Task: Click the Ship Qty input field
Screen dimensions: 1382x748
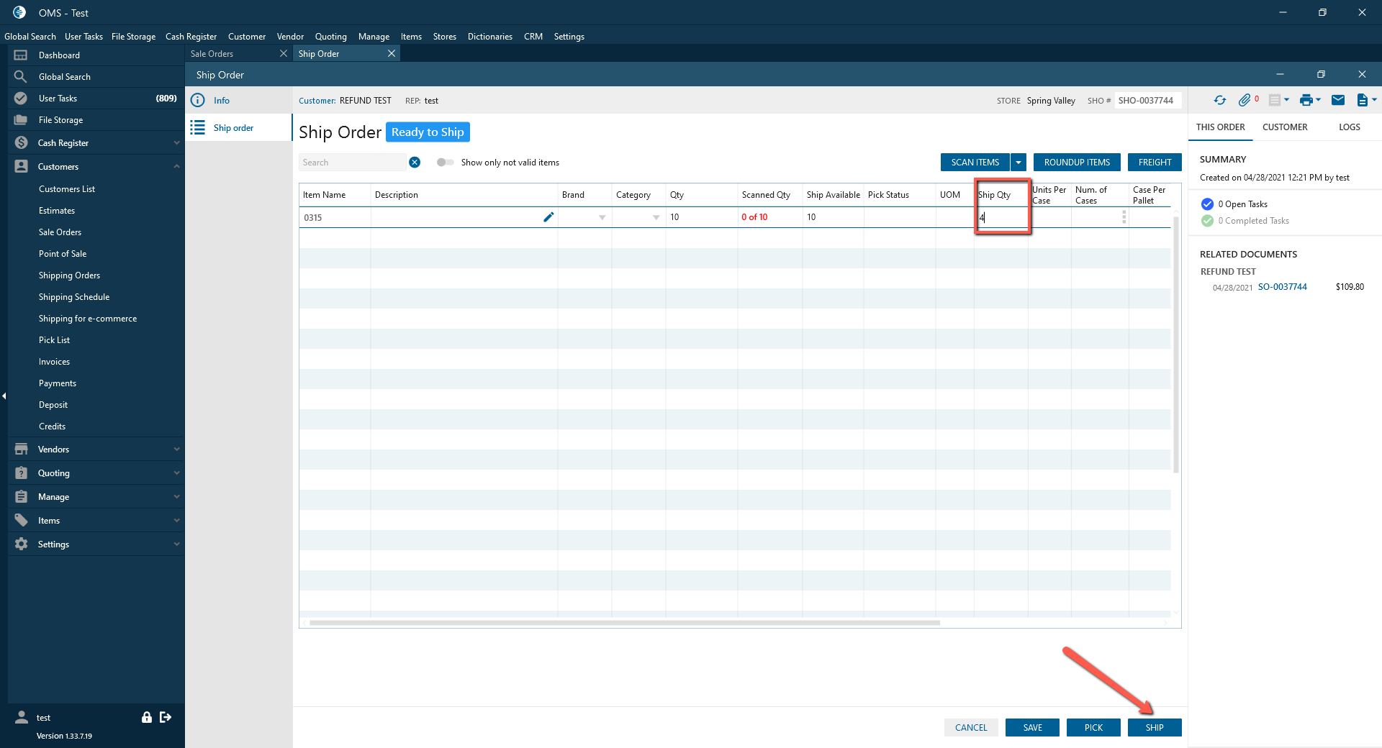Action: (x=1002, y=217)
